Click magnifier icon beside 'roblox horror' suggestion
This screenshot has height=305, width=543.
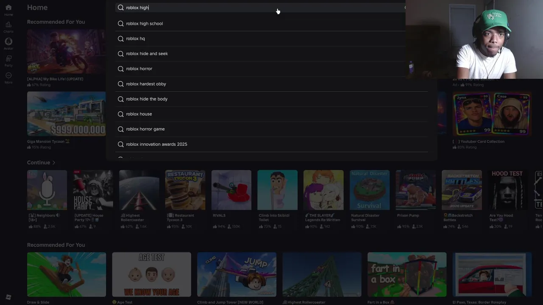click(x=120, y=69)
